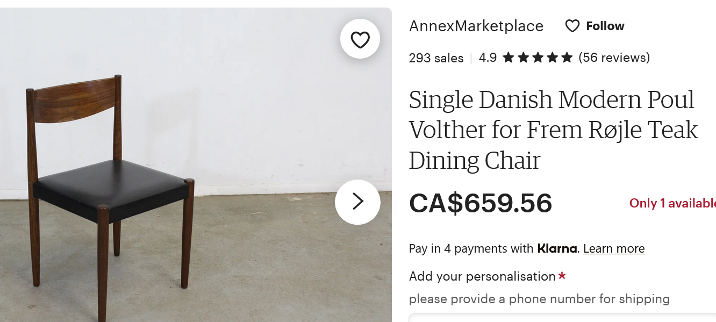Click the CA$659.56 price
The image size is (716, 322).
(x=481, y=203)
